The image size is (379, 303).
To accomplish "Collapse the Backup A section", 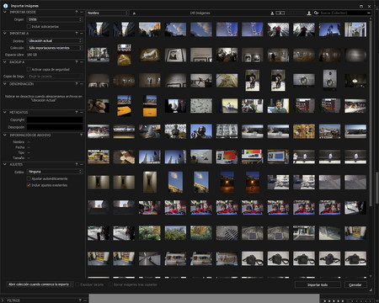I will (x=5, y=62).
